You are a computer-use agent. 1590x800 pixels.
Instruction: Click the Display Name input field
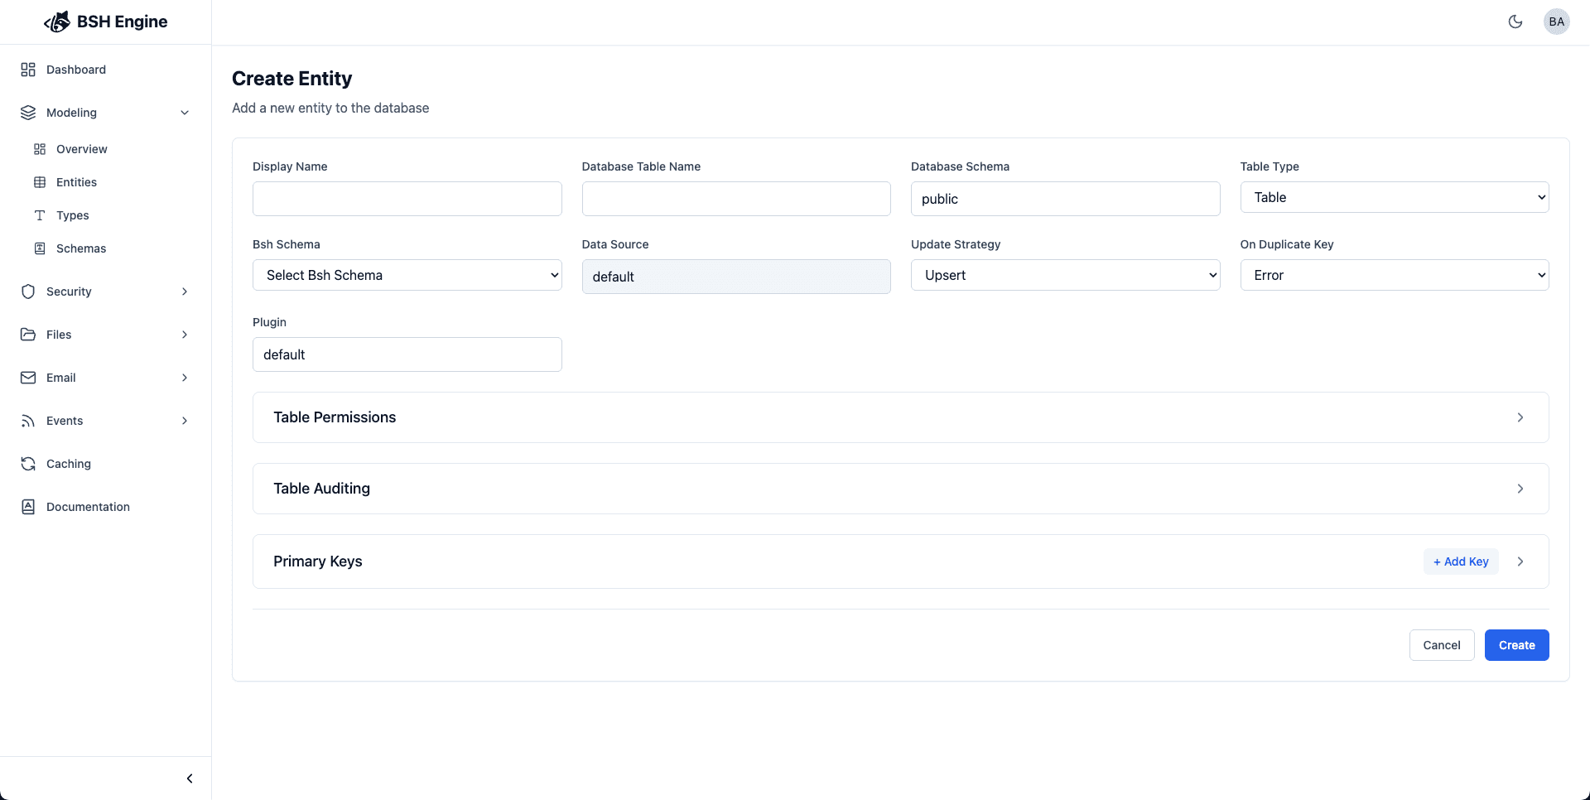click(x=407, y=199)
